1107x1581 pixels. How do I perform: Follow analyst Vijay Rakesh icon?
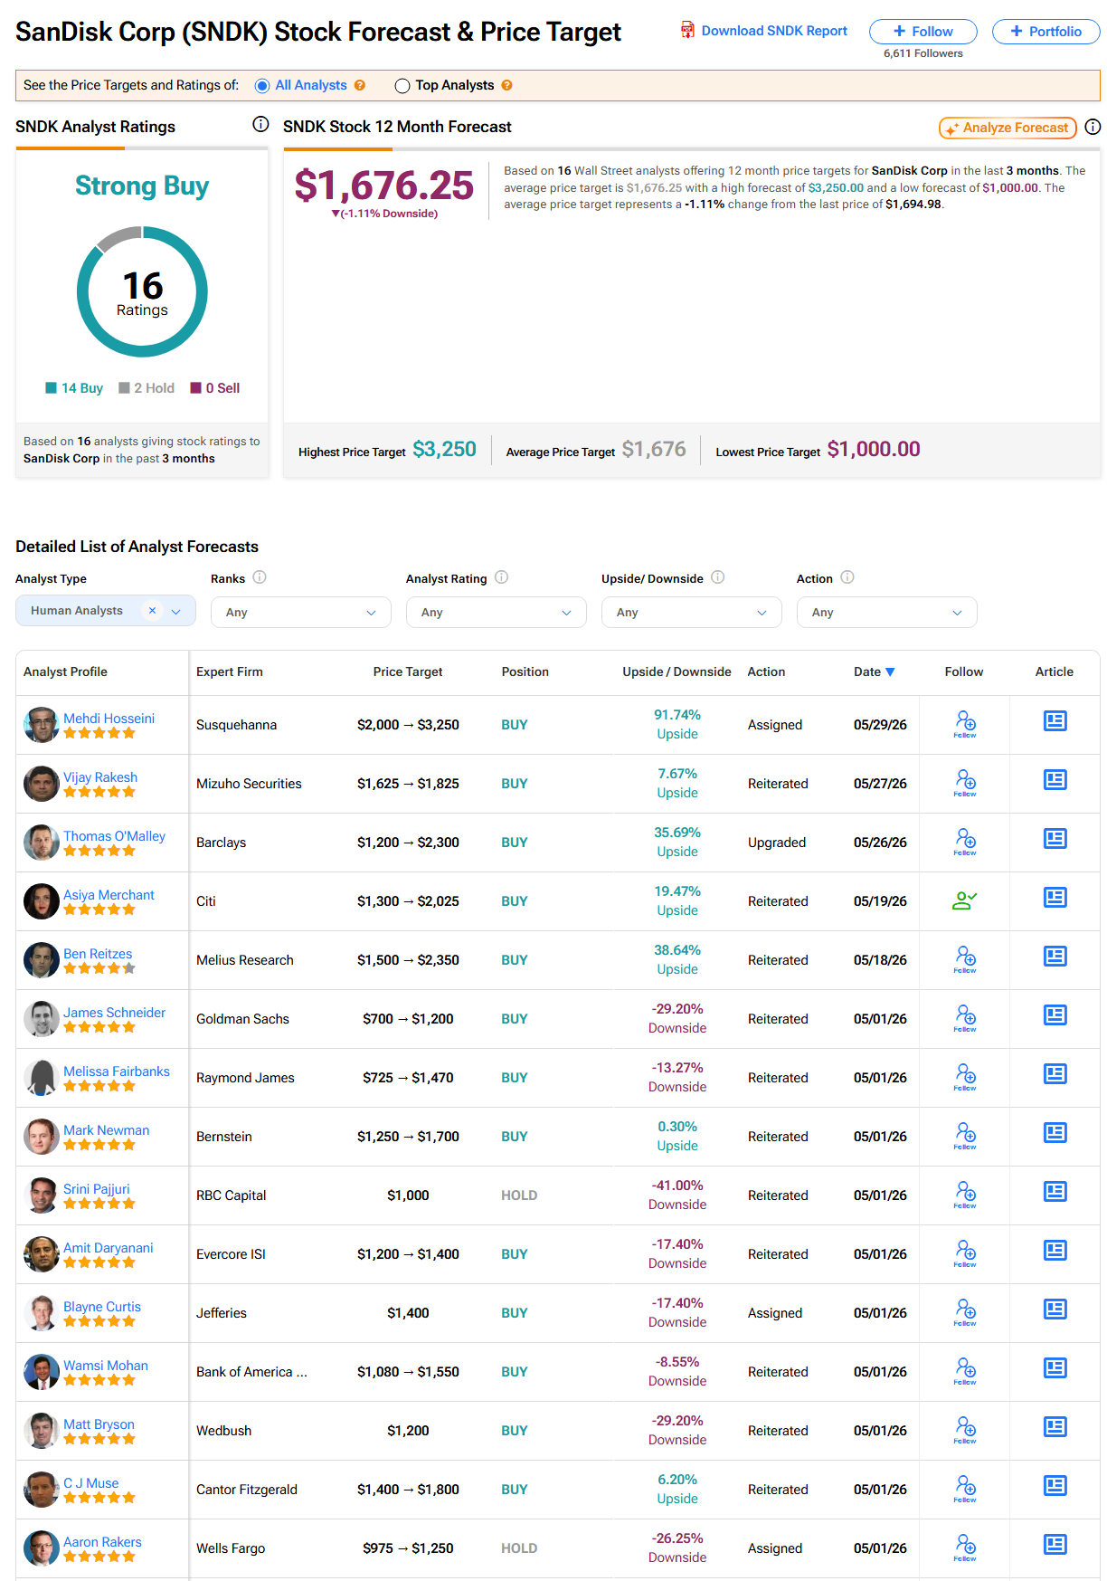[x=965, y=783]
